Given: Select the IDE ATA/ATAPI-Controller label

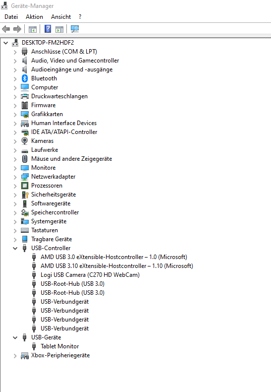Looking at the screenshot, I should pyautogui.click(x=64, y=132).
